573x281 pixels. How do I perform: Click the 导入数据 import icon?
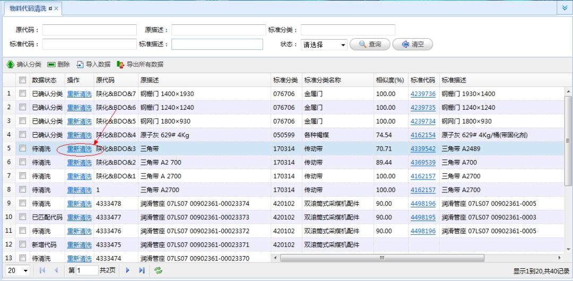(80, 65)
